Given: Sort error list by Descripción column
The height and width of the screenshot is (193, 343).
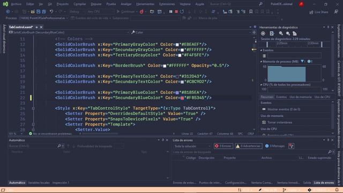Looking at the screenshot, I should point(206,158).
